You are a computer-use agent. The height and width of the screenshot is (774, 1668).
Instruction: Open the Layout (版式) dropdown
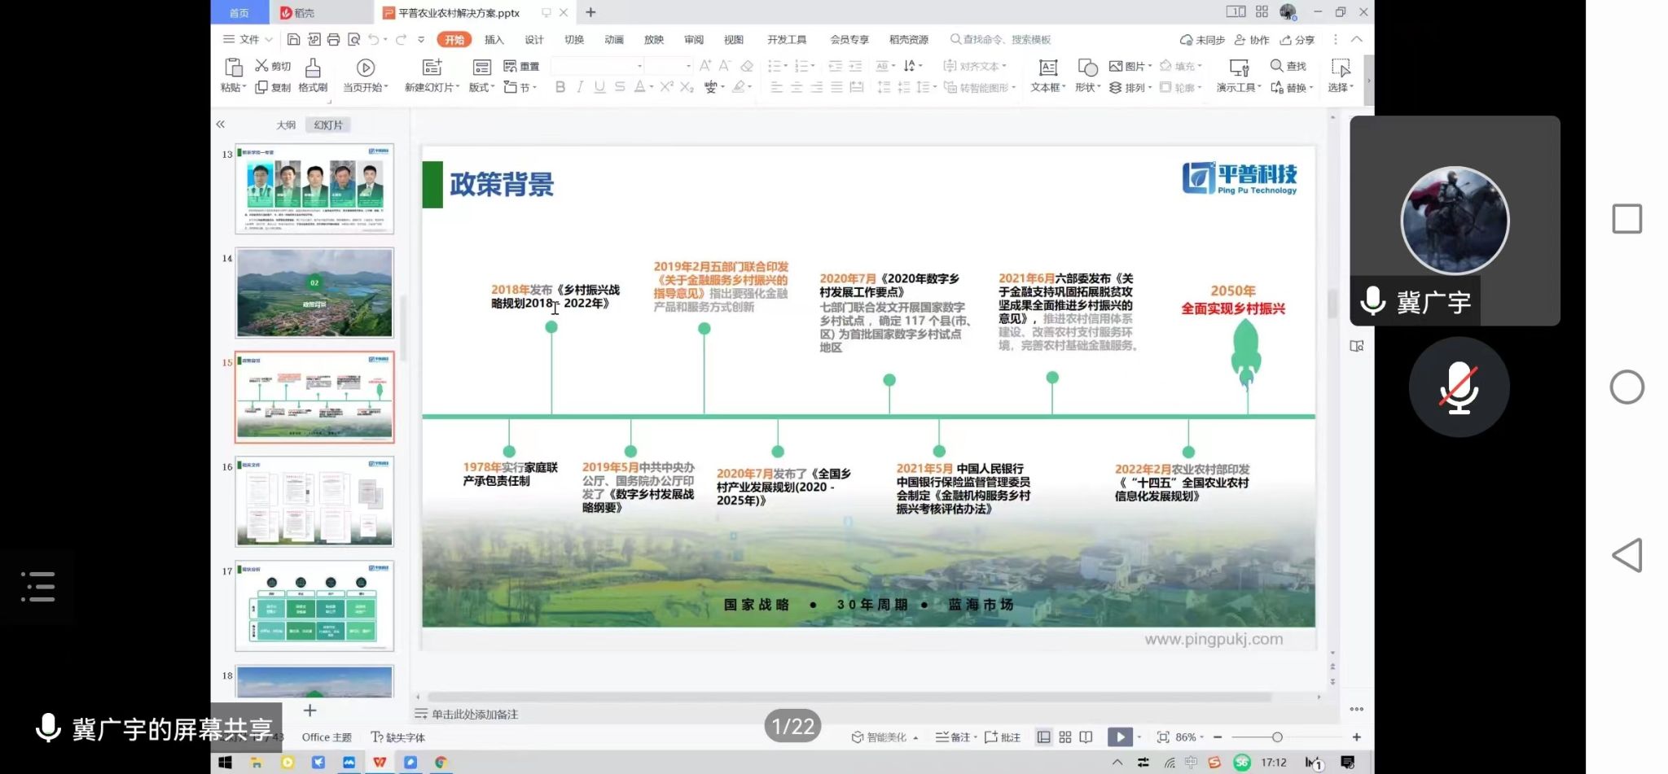point(482,88)
